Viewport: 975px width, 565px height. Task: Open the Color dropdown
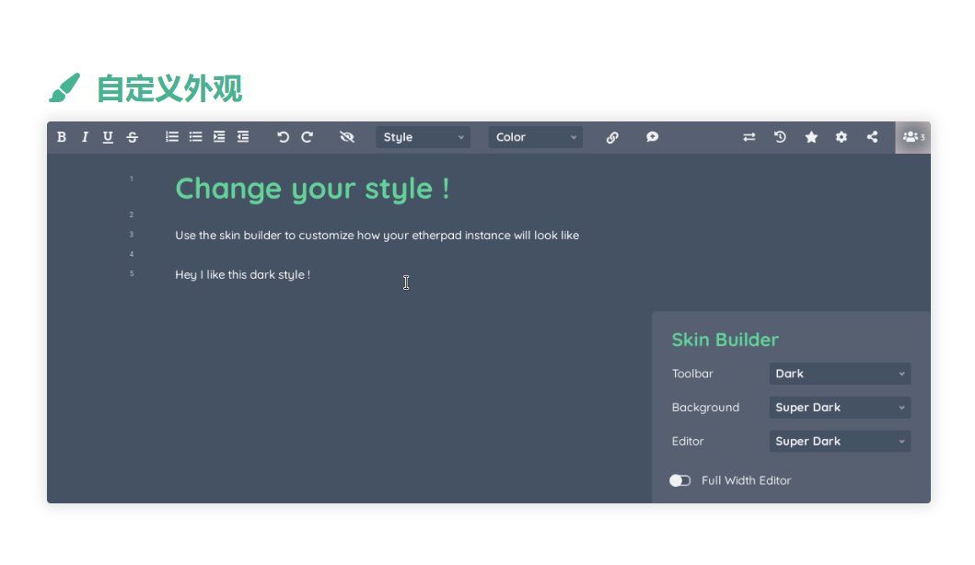pos(536,137)
